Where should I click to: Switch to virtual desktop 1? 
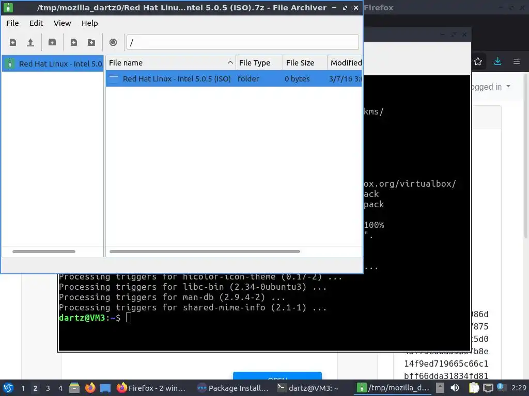23,388
